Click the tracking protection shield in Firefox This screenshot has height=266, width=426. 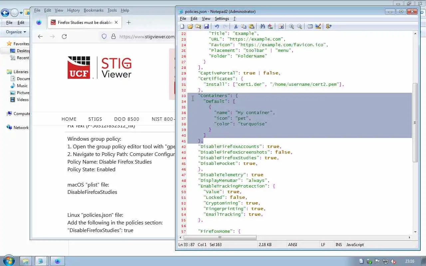(x=104, y=37)
